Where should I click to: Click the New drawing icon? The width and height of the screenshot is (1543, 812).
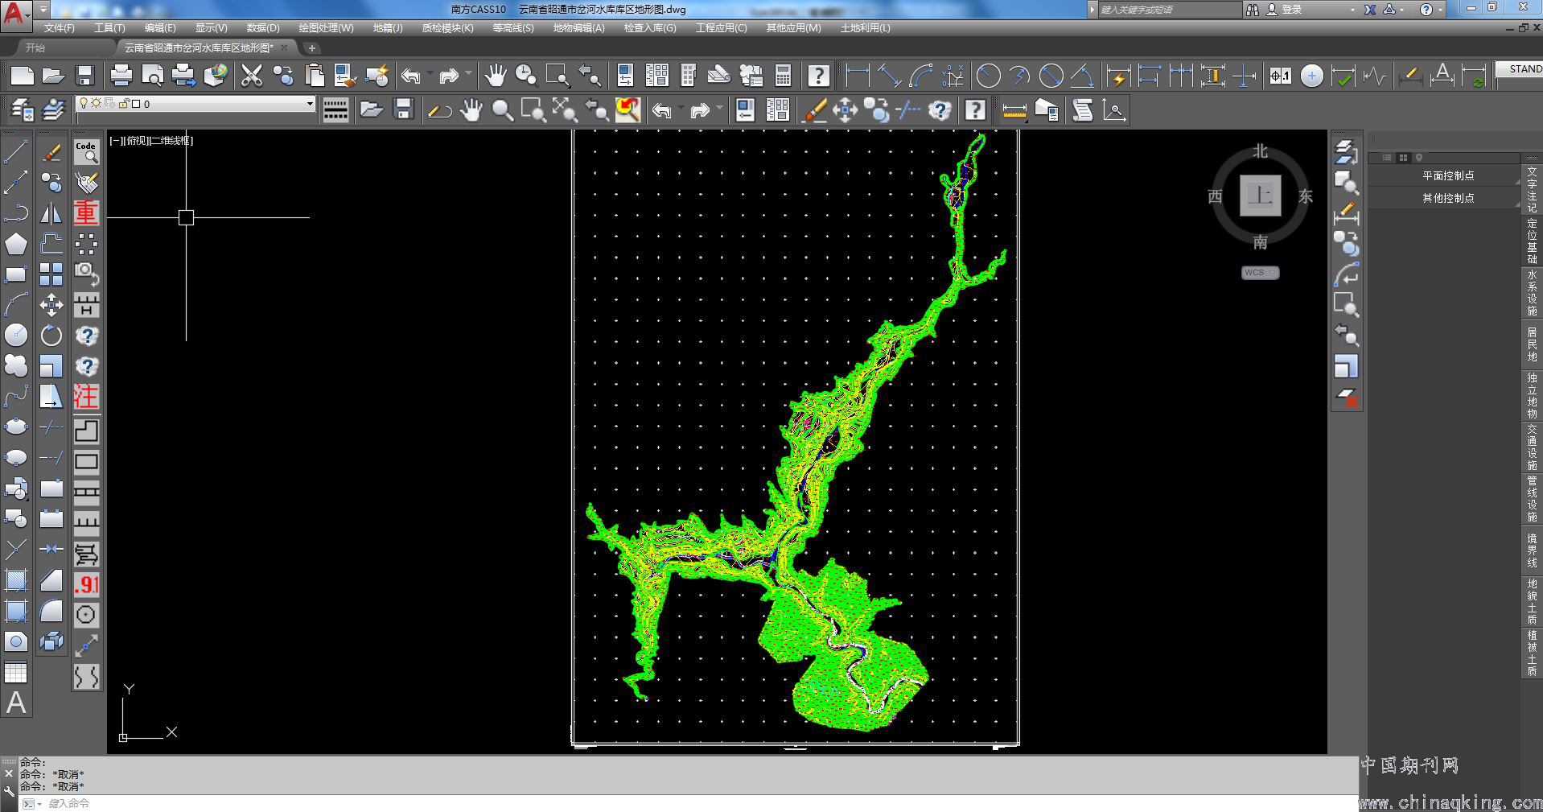click(22, 76)
